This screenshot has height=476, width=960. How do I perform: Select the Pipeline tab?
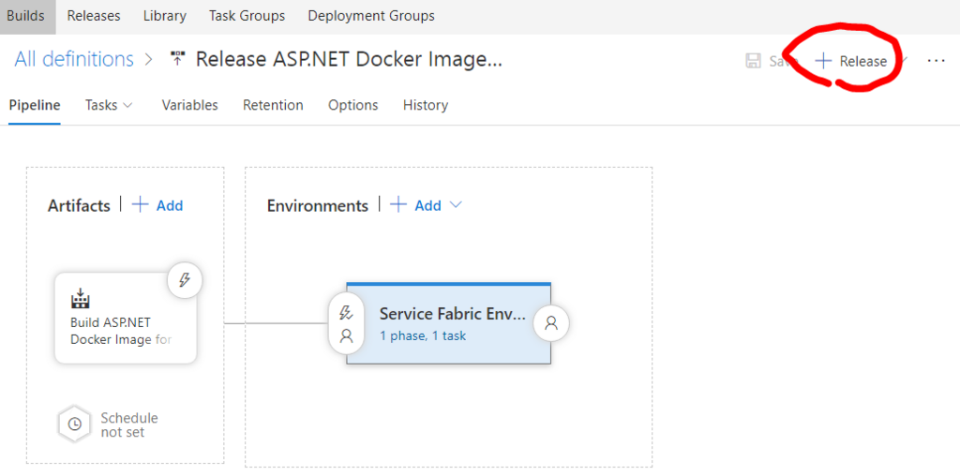coord(35,105)
